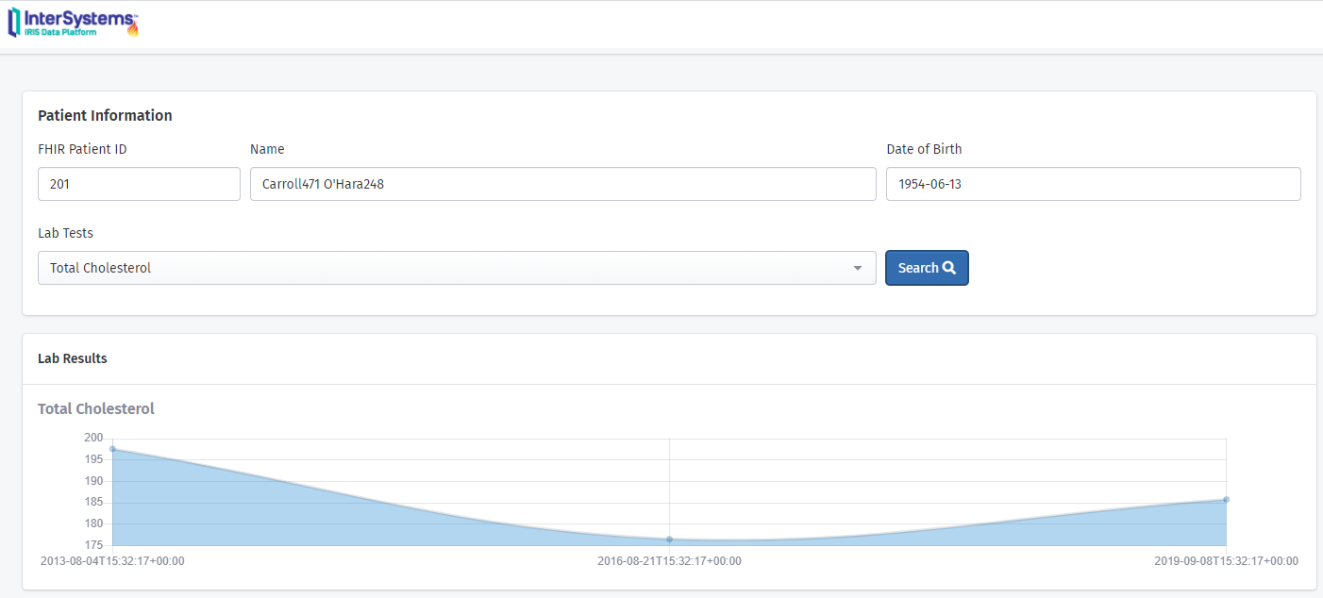Click into the patient Name field

click(562, 185)
